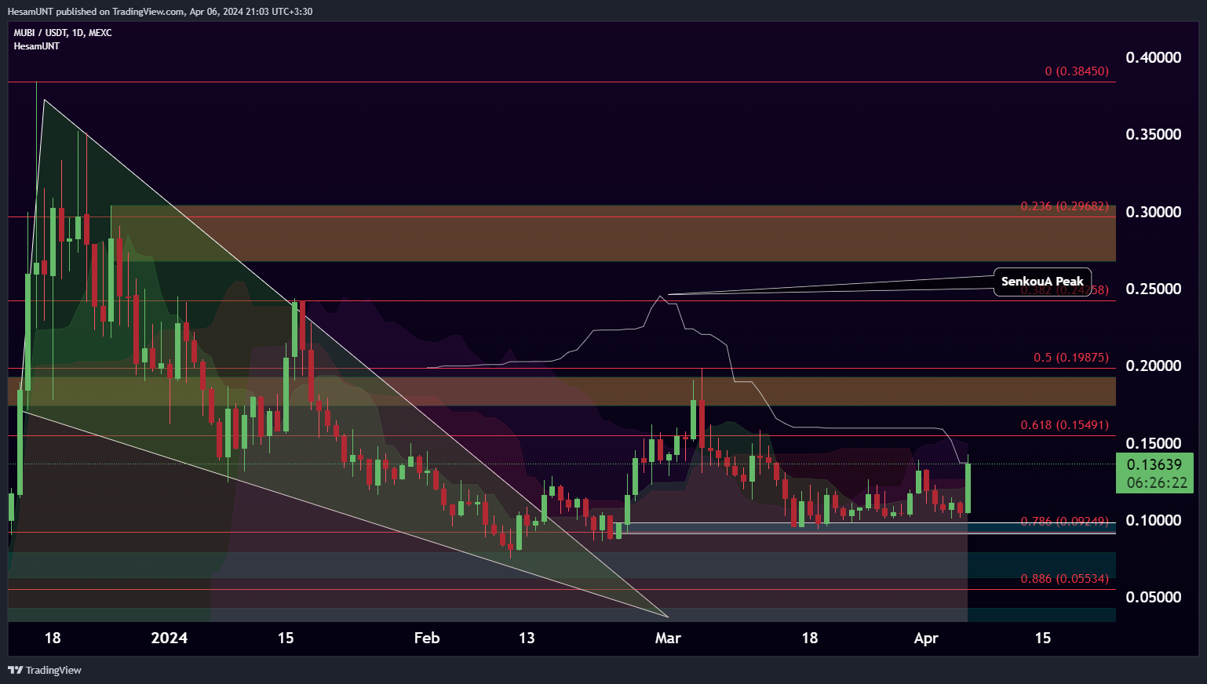Click the 'Apr' date axis label

[926, 638]
